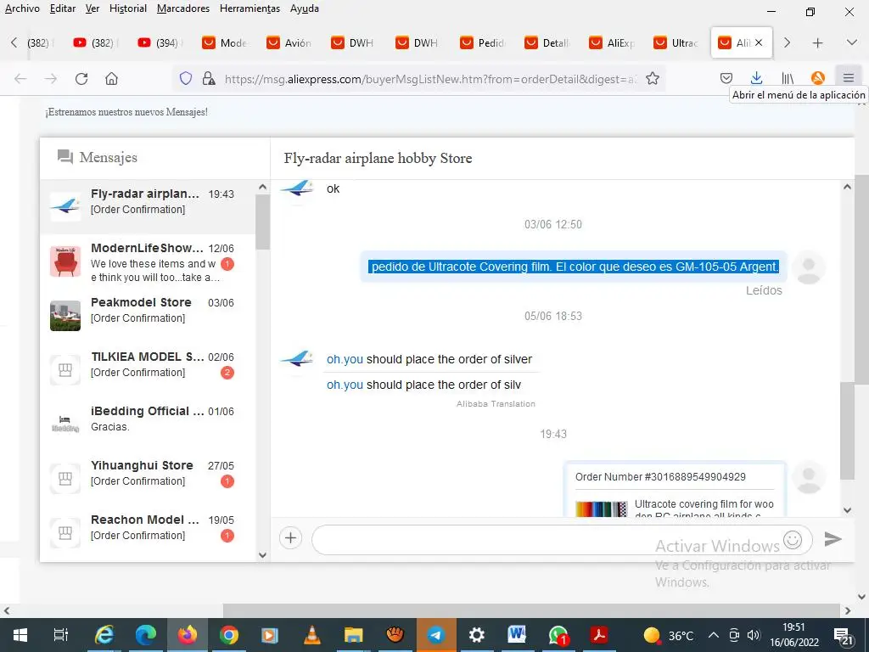Viewport: 869px width, 652px height.
Task: Open the library bookmarks icon
Action: [788, 78]
